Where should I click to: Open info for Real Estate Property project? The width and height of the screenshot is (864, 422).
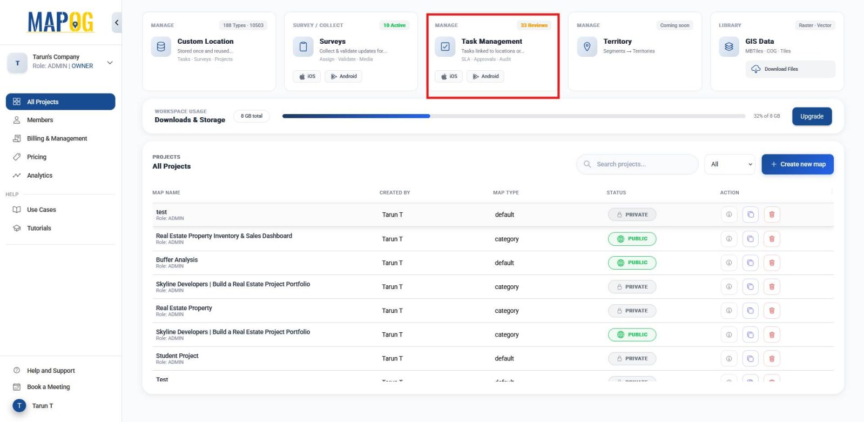click(x=728, y=311)
